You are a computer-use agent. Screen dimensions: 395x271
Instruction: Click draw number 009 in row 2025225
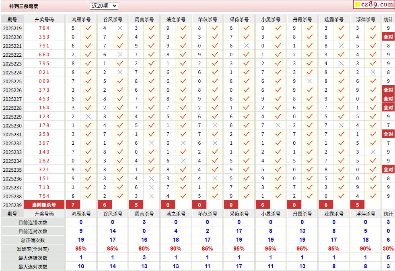(x=44, y=81)
